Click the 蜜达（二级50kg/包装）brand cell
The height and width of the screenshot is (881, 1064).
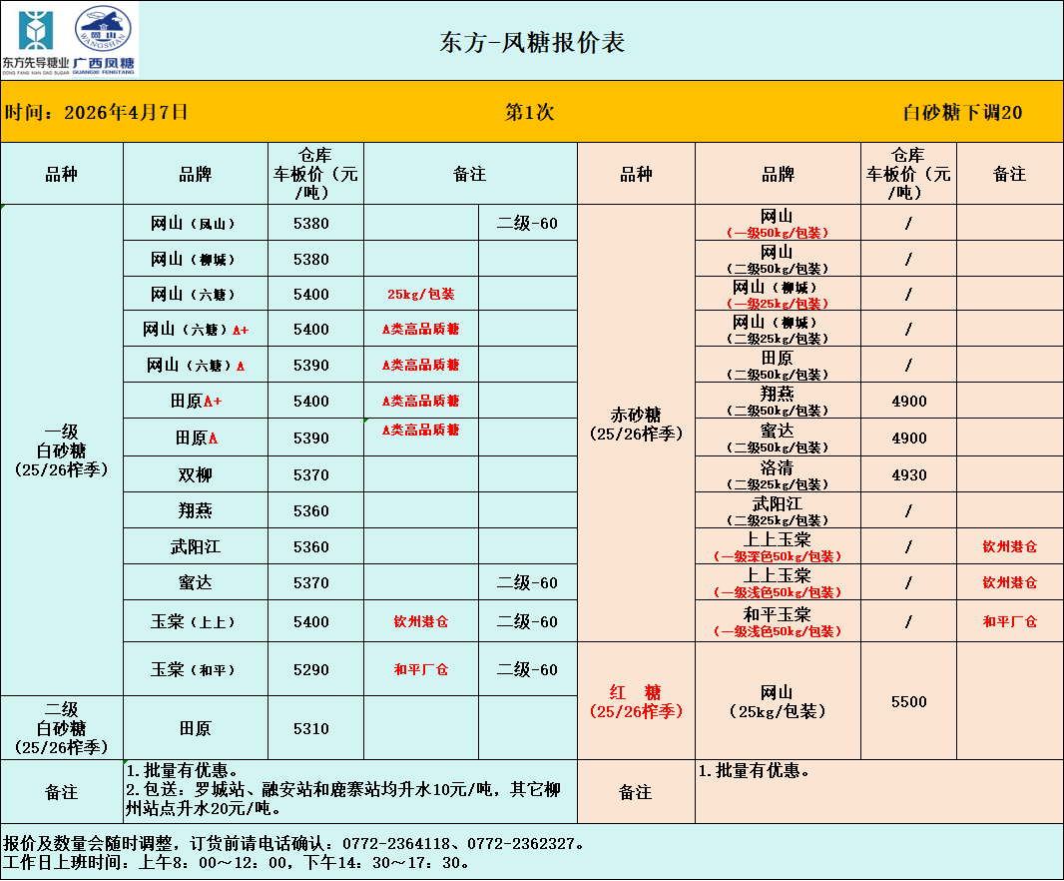coord(778,439)
